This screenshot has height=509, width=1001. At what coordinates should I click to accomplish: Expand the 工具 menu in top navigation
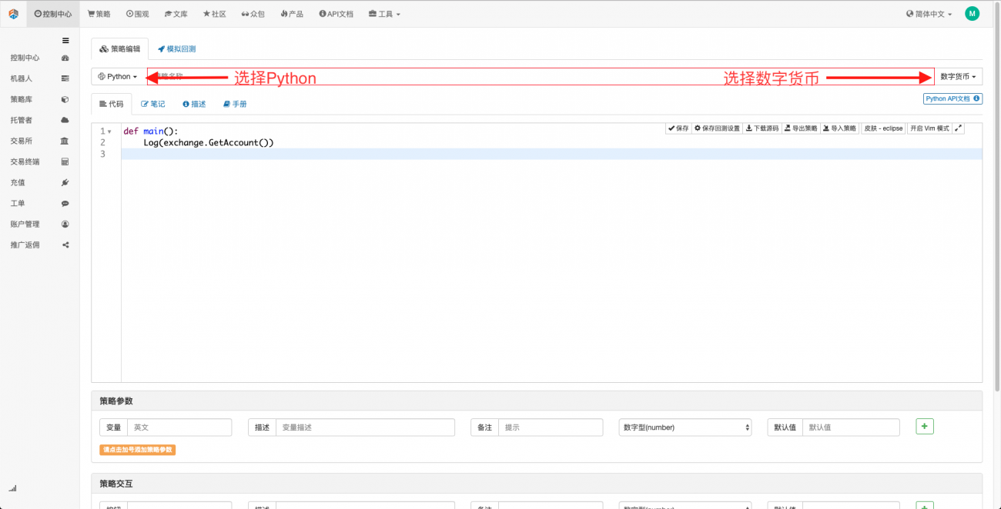pos(383,13)
